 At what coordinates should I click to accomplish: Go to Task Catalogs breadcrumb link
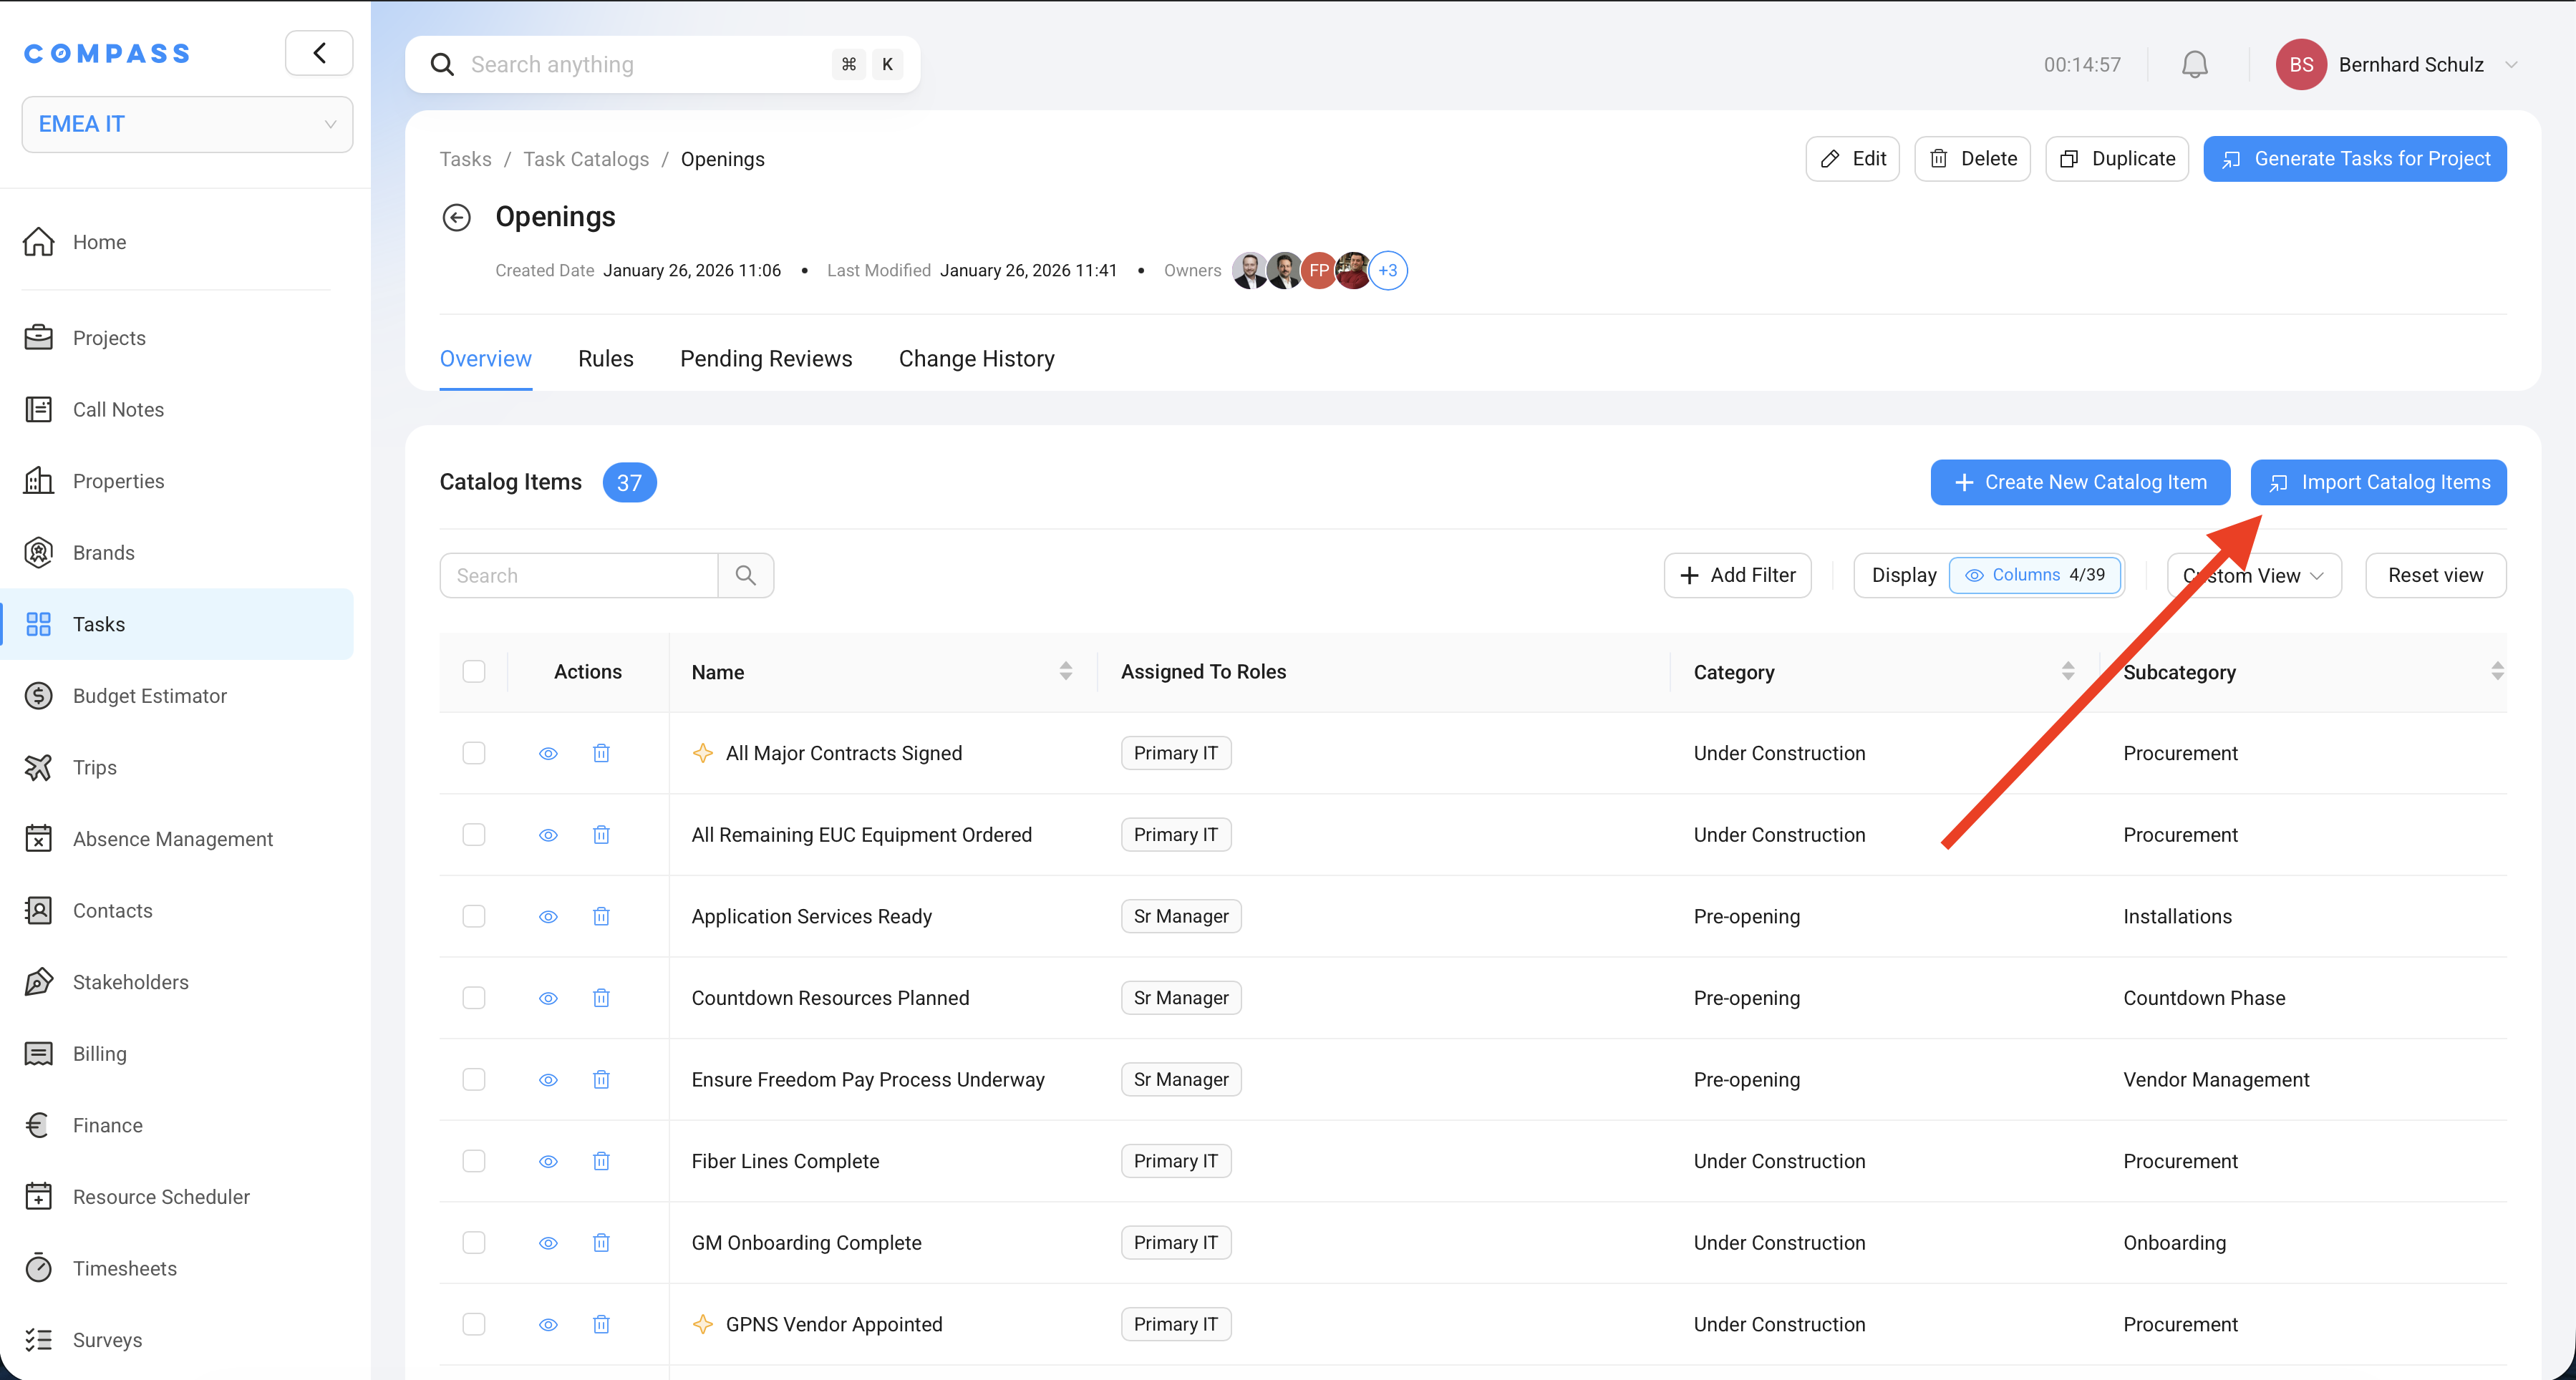pos(586,159)
